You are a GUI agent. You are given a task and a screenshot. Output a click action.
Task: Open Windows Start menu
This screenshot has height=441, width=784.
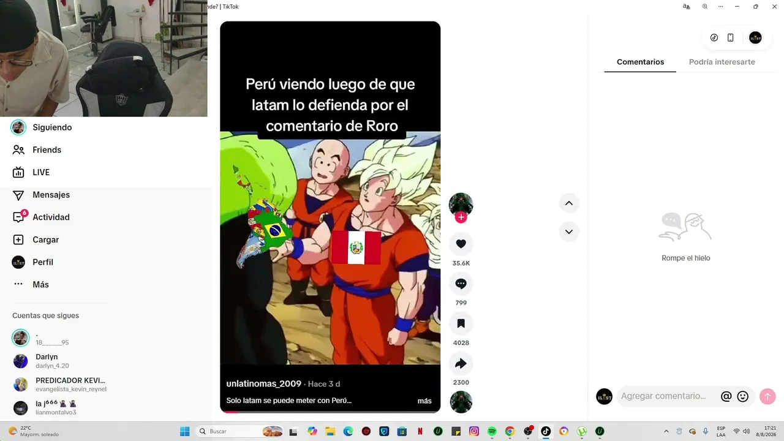184,431
